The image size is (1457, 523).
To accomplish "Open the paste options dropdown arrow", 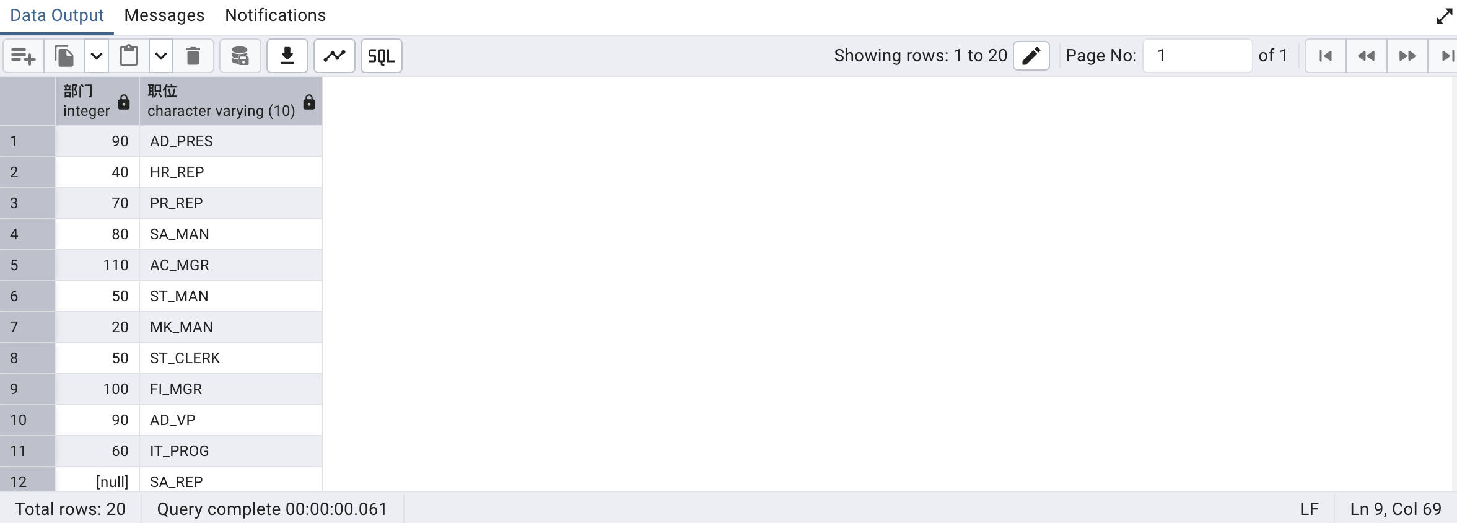I will (x=161, y=56).
